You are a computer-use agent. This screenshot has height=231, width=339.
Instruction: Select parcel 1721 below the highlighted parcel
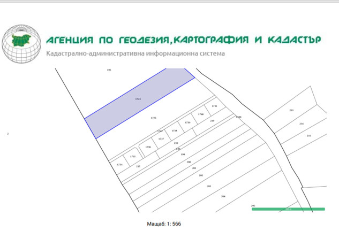pyautogui.click(x=154, y=118)
